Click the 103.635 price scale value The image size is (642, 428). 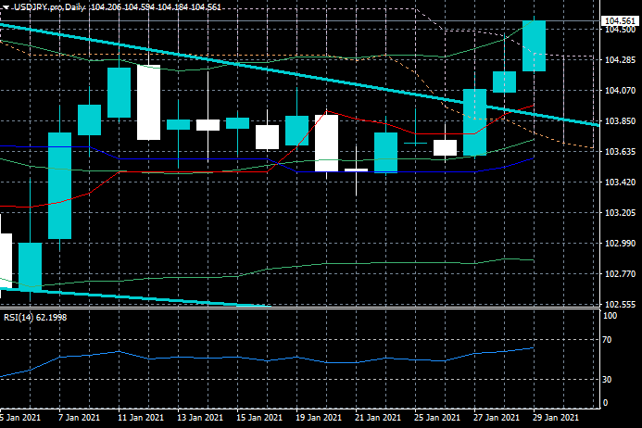click(620, 152)
